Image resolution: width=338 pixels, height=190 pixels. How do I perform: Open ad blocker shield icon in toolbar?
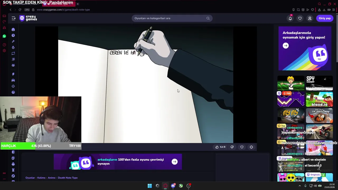[303, 10]
